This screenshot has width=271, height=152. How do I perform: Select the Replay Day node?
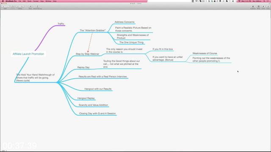[83, 68]
